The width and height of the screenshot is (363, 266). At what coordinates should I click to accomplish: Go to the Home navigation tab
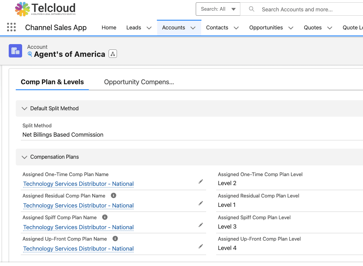coord(109,28)
